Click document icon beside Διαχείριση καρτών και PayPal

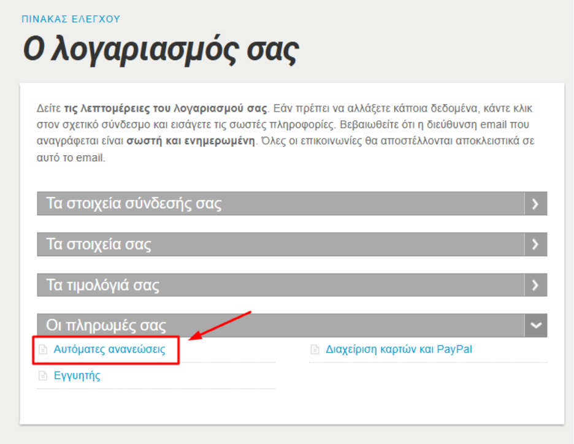point(315,349)
